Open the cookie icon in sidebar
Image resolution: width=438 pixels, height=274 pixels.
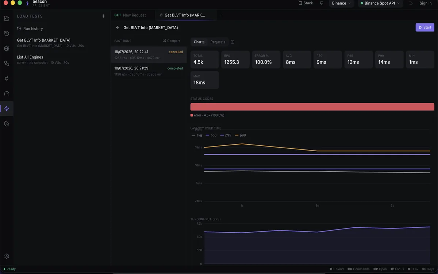(x=7, y=124)
